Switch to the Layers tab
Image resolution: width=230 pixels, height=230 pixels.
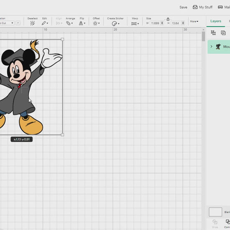pyautogui.click(x=216, y=21)
